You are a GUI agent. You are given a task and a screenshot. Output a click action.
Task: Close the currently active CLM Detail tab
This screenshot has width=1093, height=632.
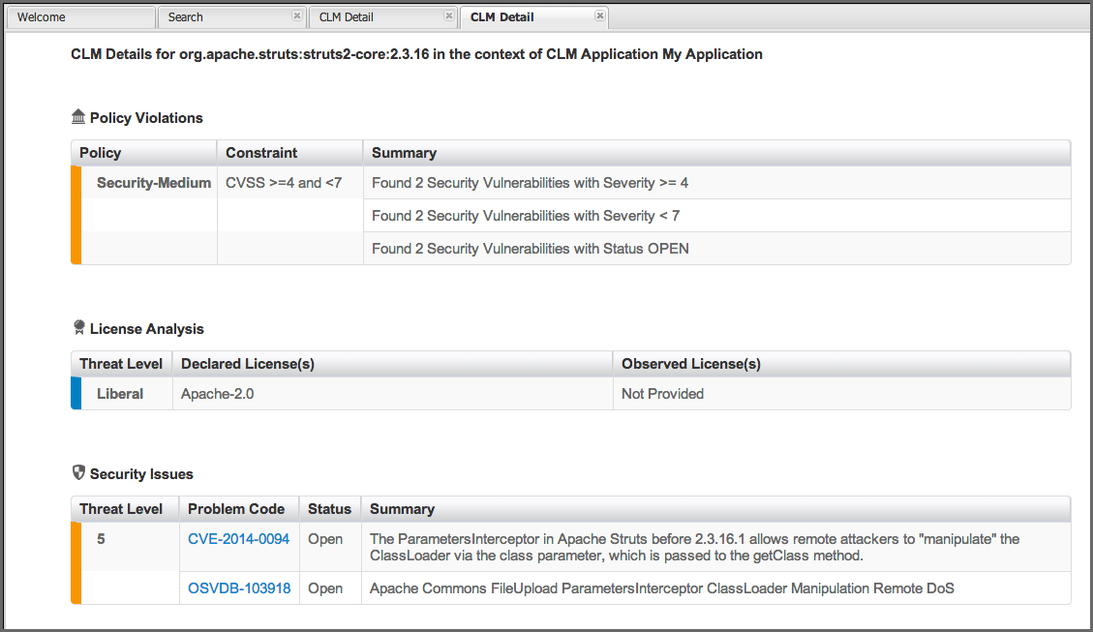click(x=599, y=15)
